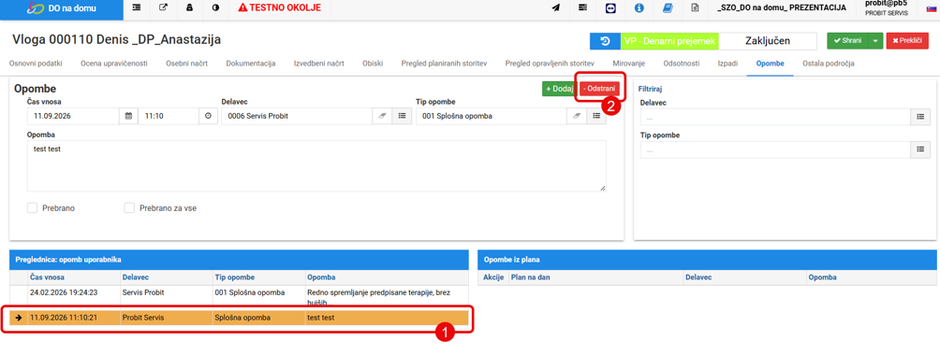The image size is (940, 355).
Task: Clear the Delavec field with eraser icon
Action: [382, 116]
